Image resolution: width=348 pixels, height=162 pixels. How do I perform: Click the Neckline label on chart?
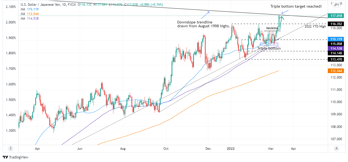pos(272,28)
